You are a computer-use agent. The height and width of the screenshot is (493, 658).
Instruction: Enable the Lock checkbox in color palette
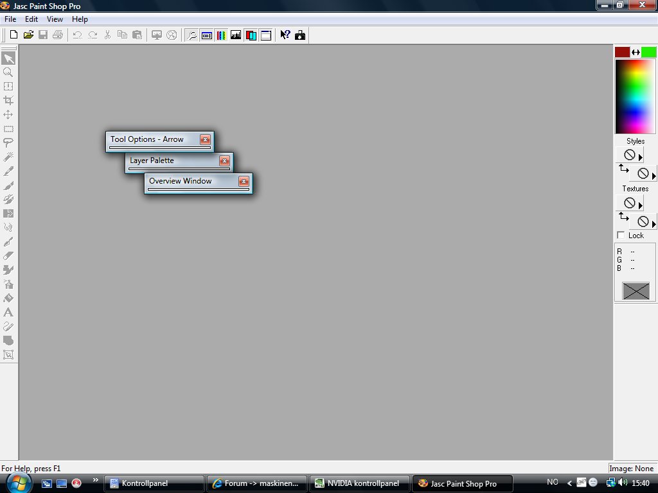[x=621, y=235]
